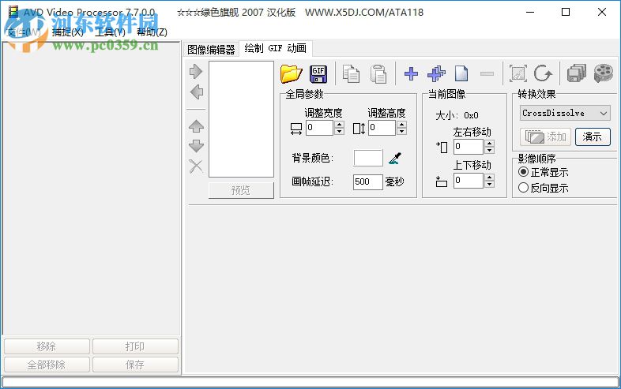621x389 pixels.
Task: Decrease 左右移动 value with down spinner
Action: pos(490,150)
